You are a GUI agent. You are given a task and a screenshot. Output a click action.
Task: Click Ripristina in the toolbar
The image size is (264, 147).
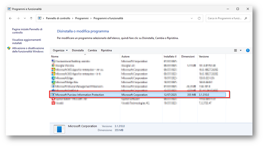click(106, 51)
